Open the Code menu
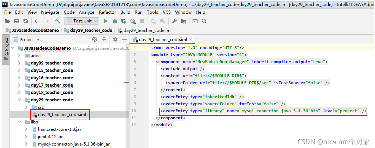The width and height of the screenshot is (375, 148). click(69, 12)
